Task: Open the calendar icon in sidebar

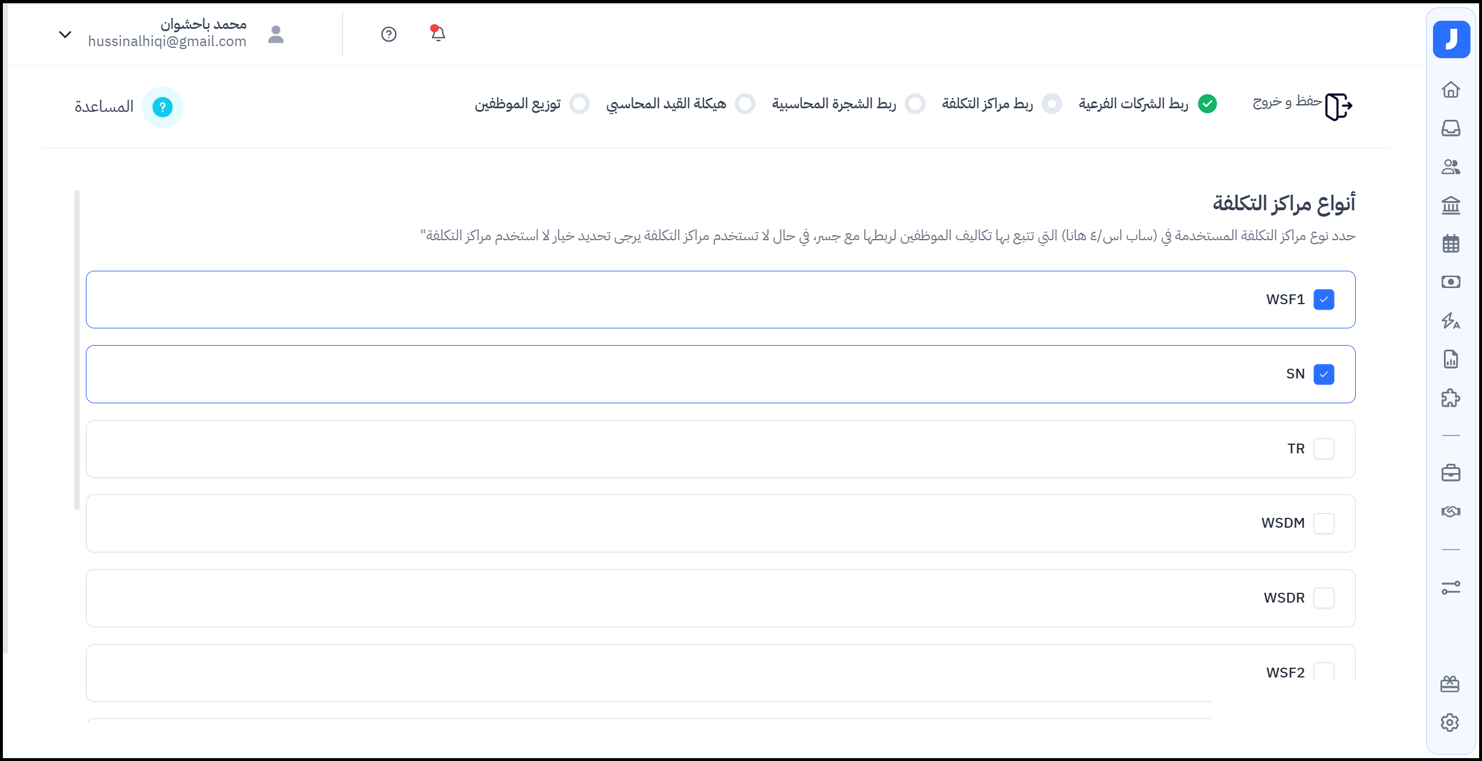Action: [x=1450, y=244]
